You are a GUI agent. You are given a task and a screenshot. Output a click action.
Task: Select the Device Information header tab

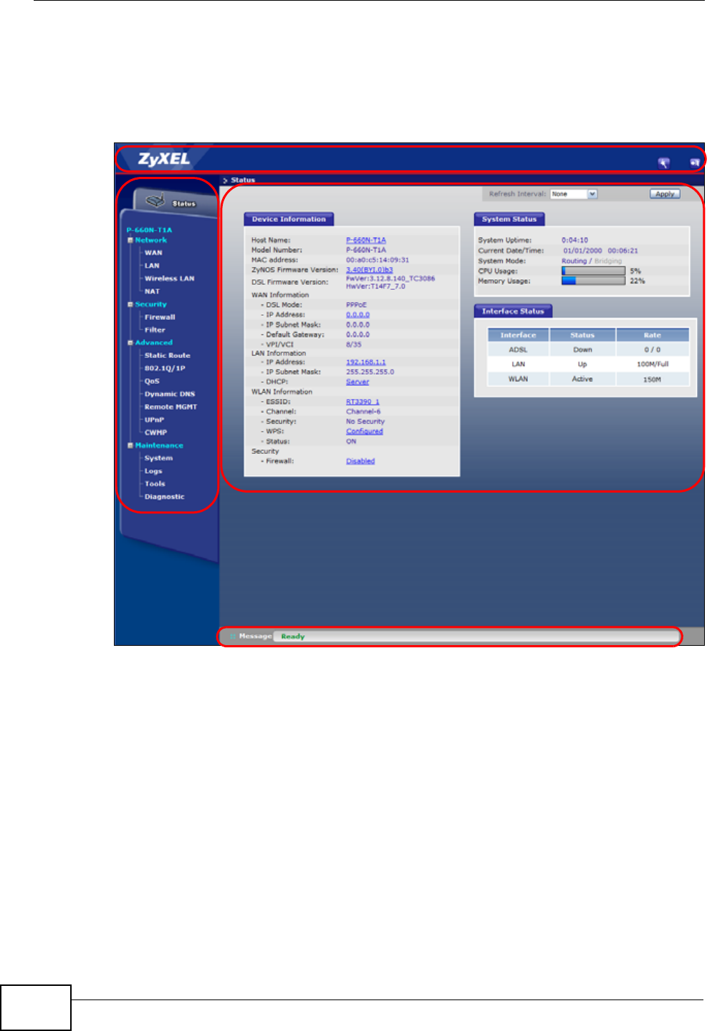pos(289,219)
